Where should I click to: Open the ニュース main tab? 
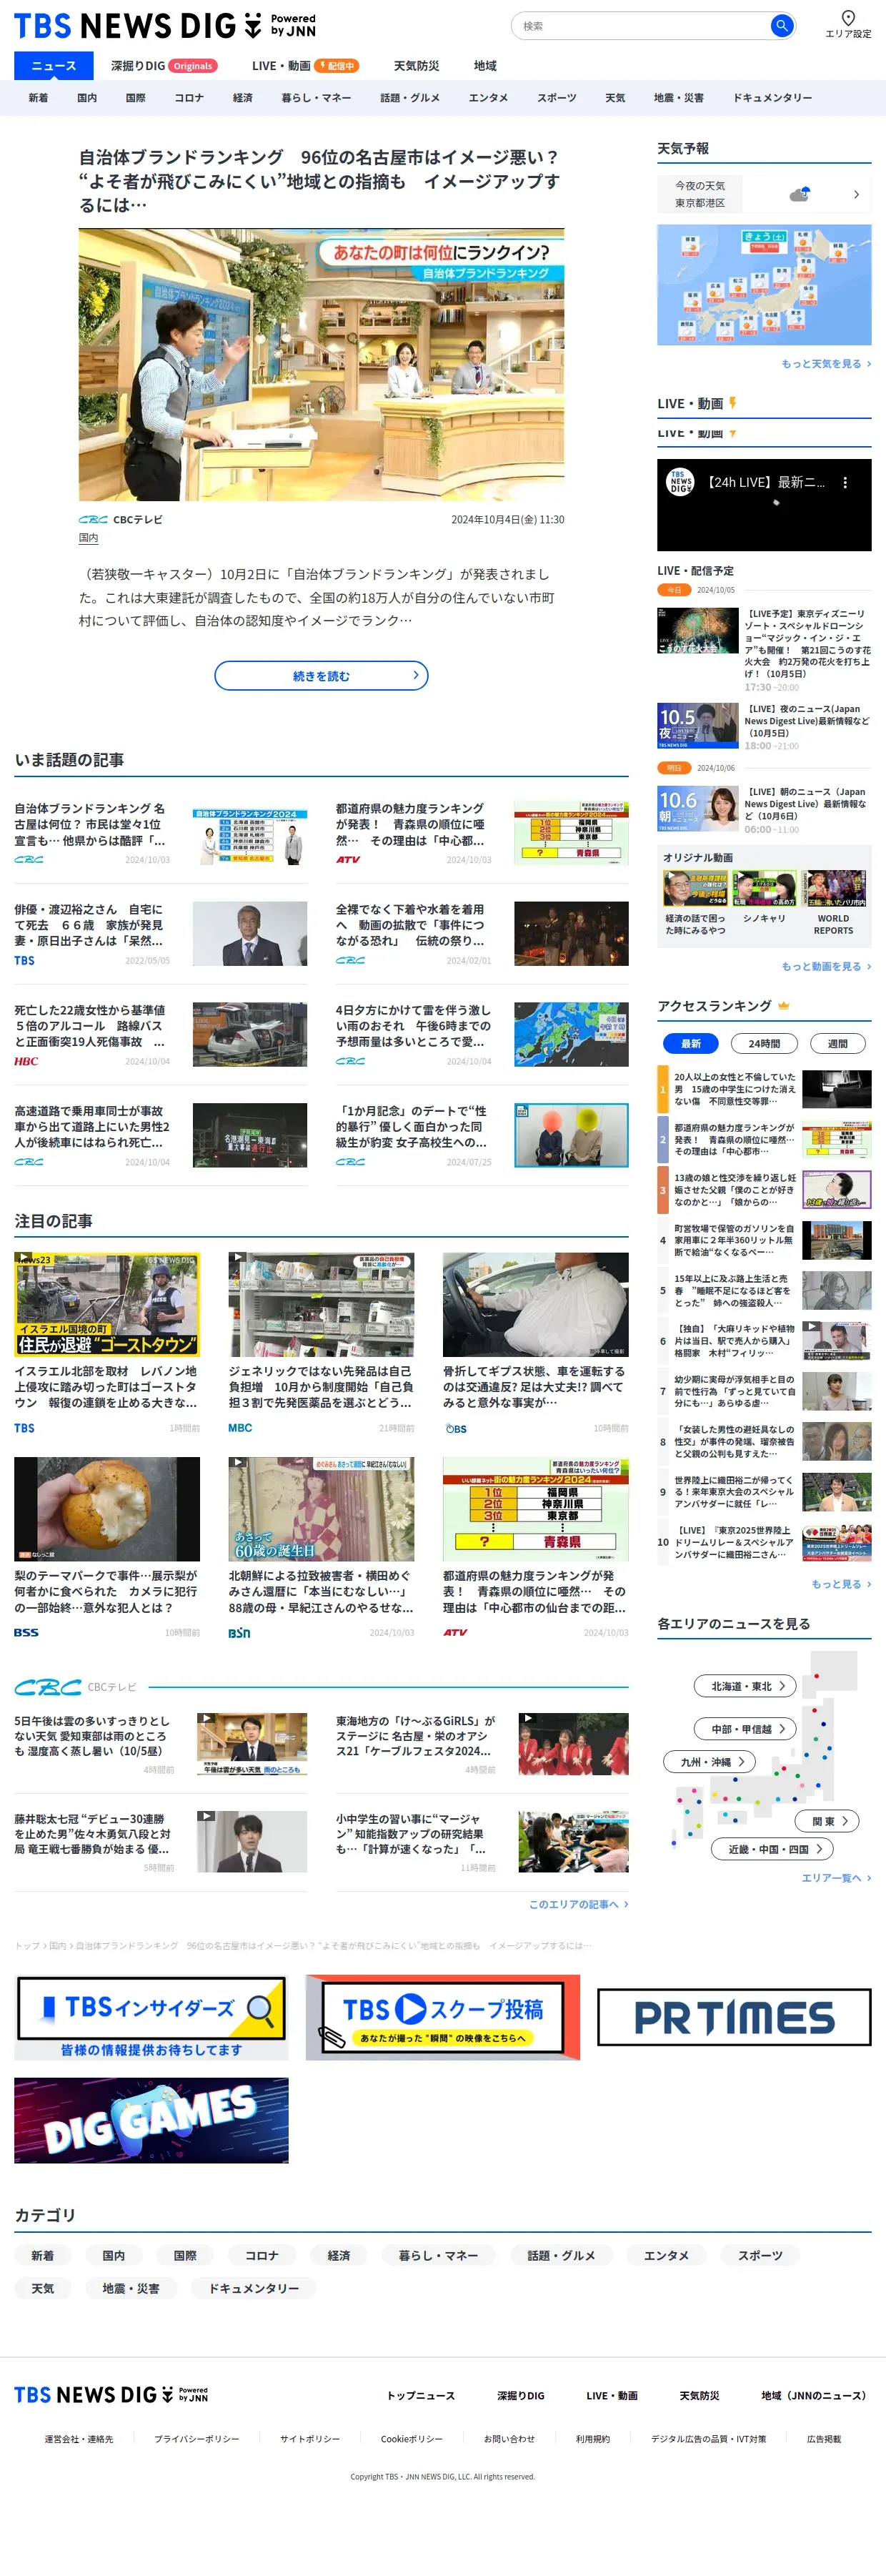54,65
